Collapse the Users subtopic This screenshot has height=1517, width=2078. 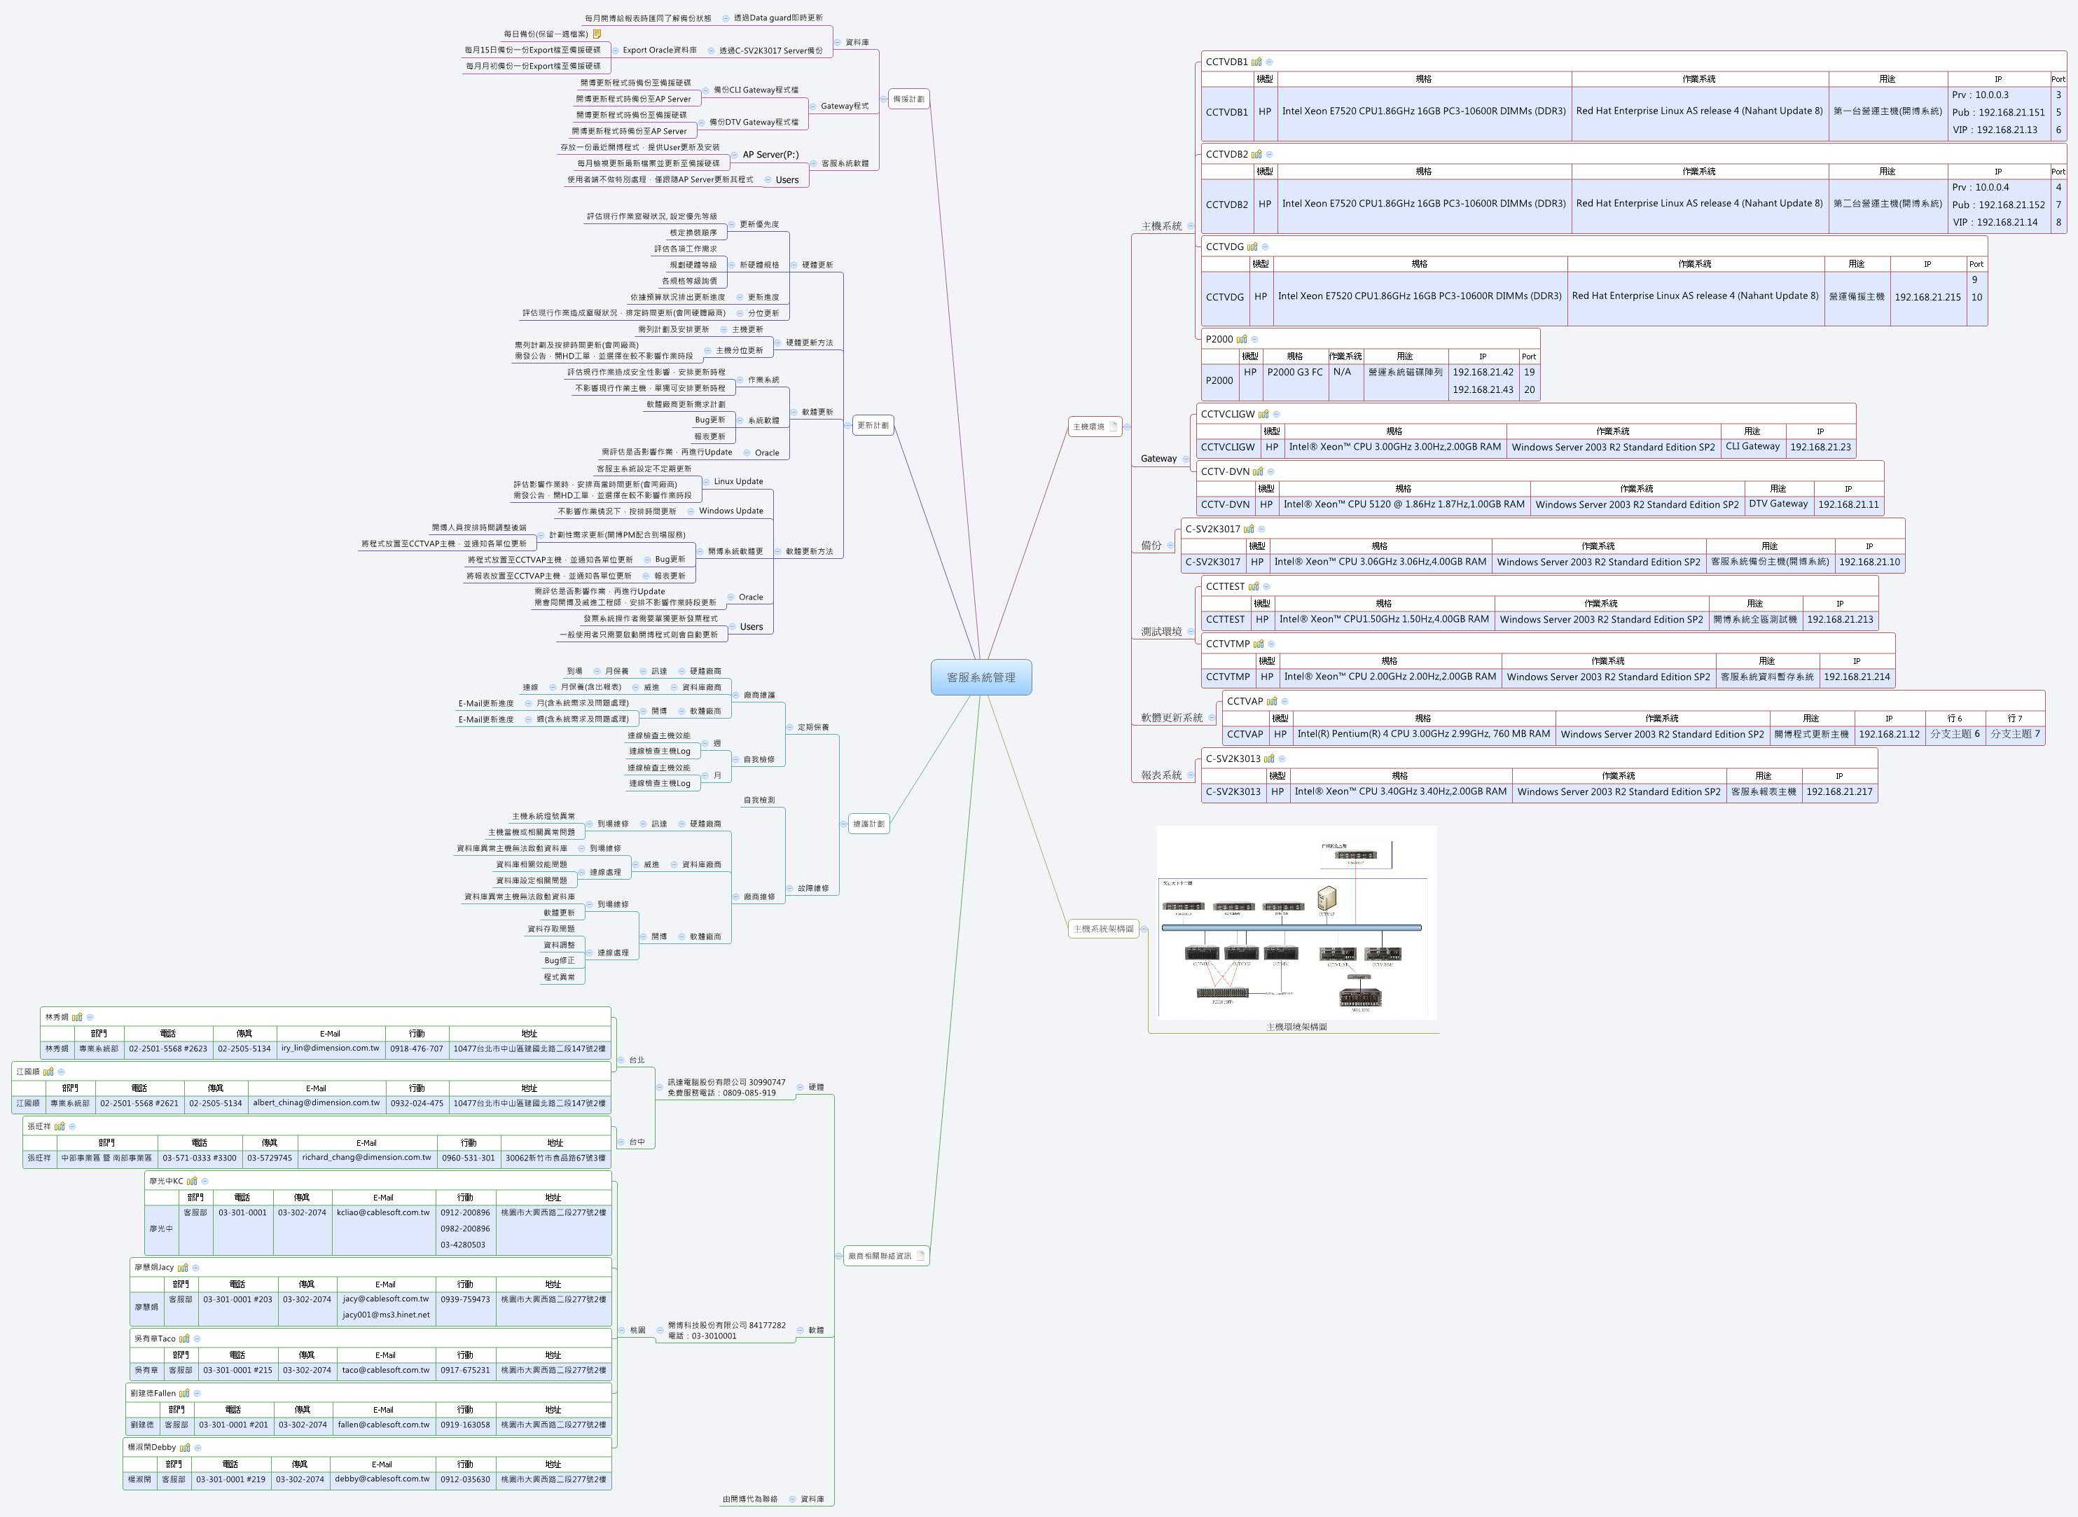[x=768, y=180]
